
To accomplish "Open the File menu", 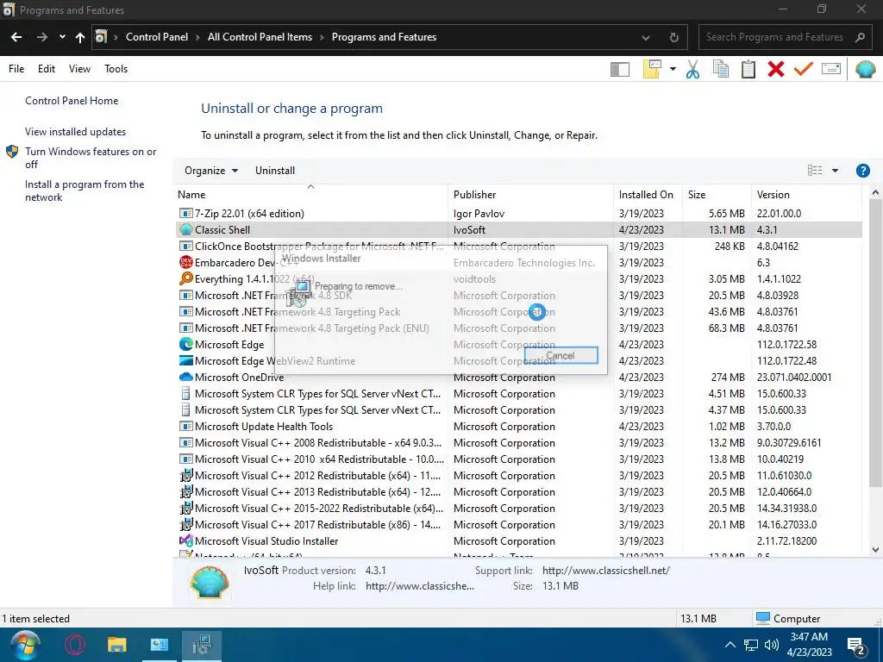I will coord(16,69).
